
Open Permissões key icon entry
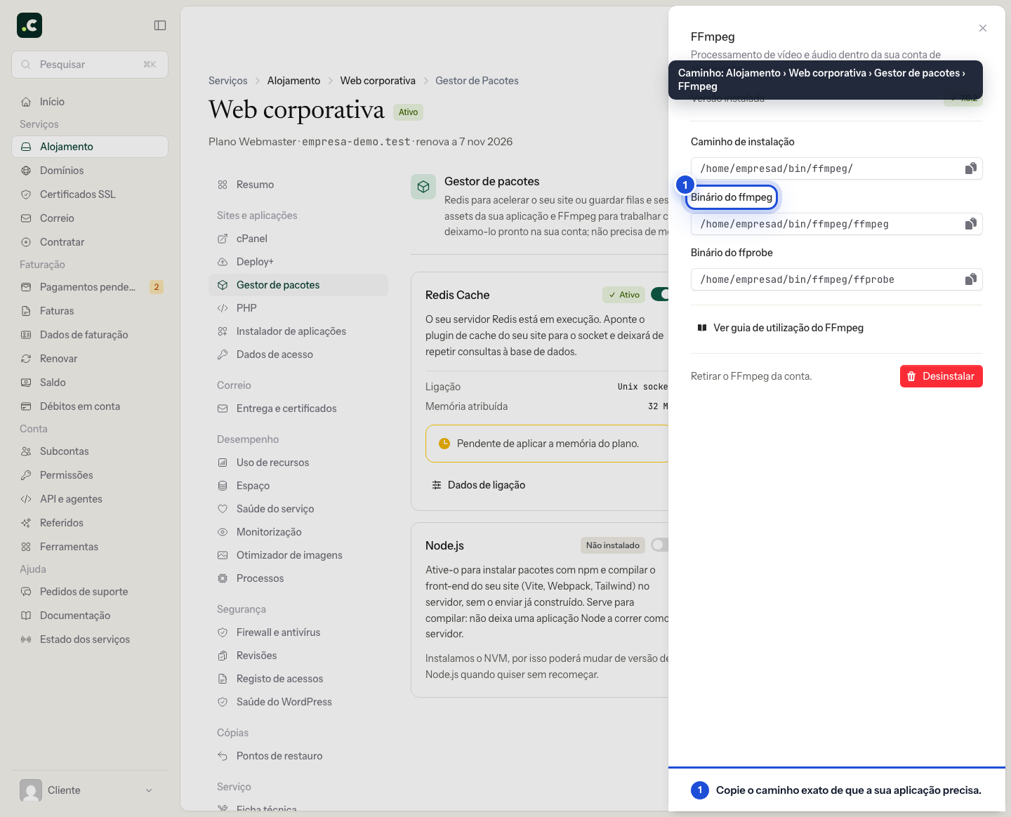(x=26, y=475)
